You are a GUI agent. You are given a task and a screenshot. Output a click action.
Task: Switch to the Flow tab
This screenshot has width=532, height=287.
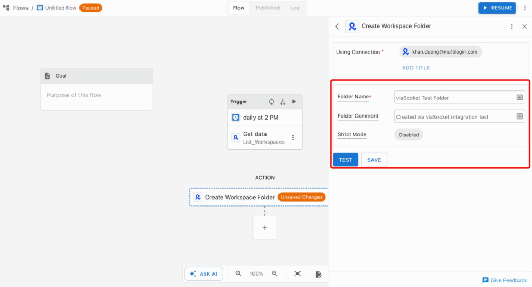tap(238, 8)
